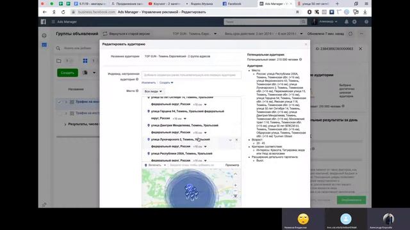The image size is (410, 230).
Task: Click the pin icon for улица Республики 200А
Action: (149, 153)
